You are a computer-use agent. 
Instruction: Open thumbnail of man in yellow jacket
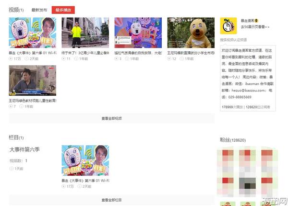pos(85,33)
